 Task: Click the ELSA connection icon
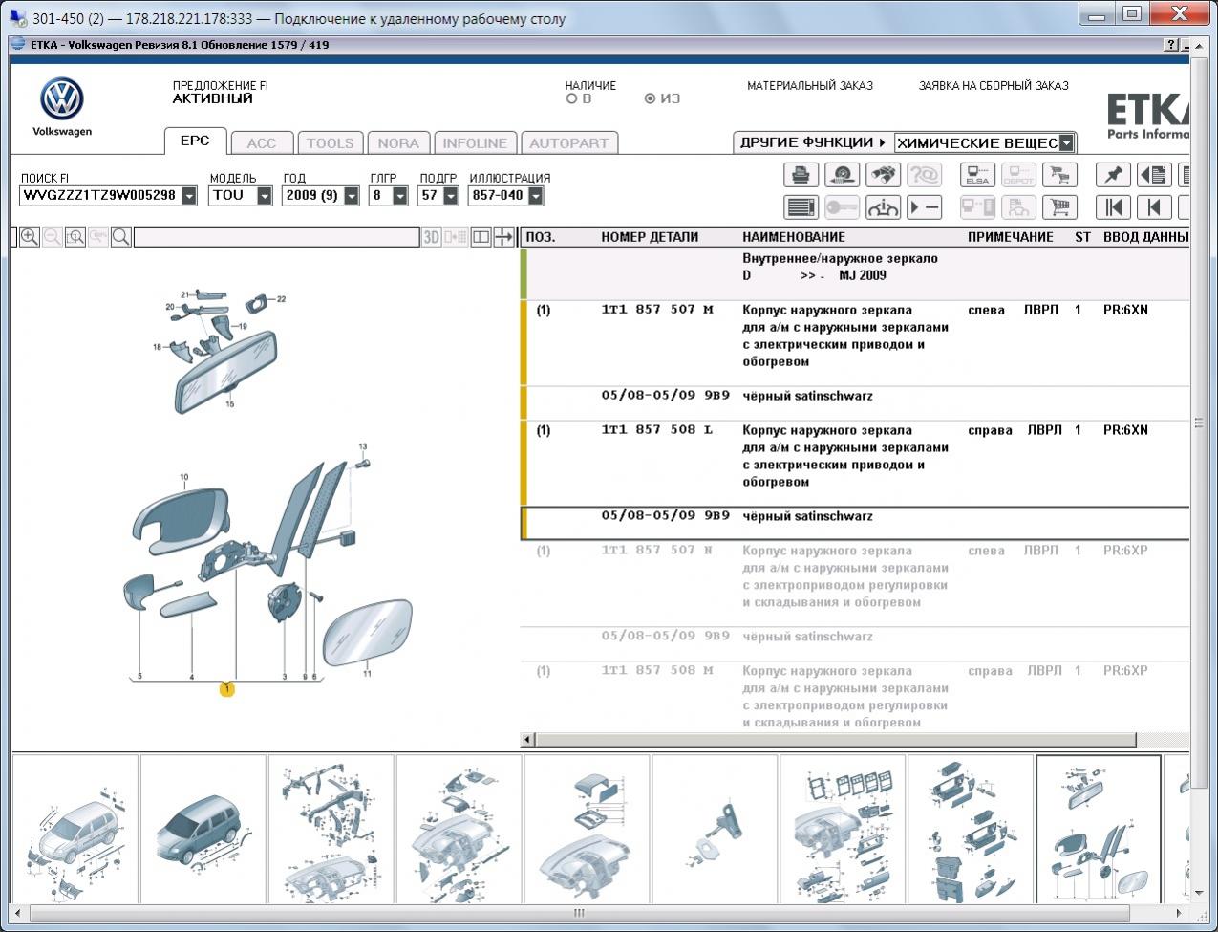(977, 175)
